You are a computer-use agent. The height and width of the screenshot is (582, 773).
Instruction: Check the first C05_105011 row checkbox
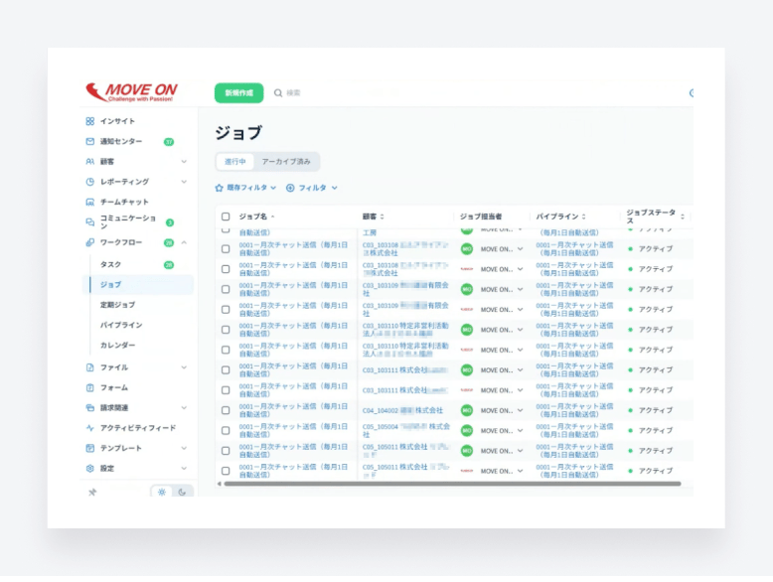226,451
